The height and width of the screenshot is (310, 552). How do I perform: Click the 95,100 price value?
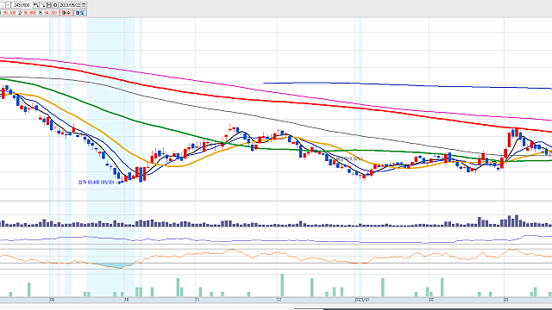(x=9, y=13)
